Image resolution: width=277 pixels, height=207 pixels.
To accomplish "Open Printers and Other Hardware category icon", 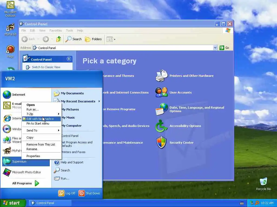I will point(161,76).
